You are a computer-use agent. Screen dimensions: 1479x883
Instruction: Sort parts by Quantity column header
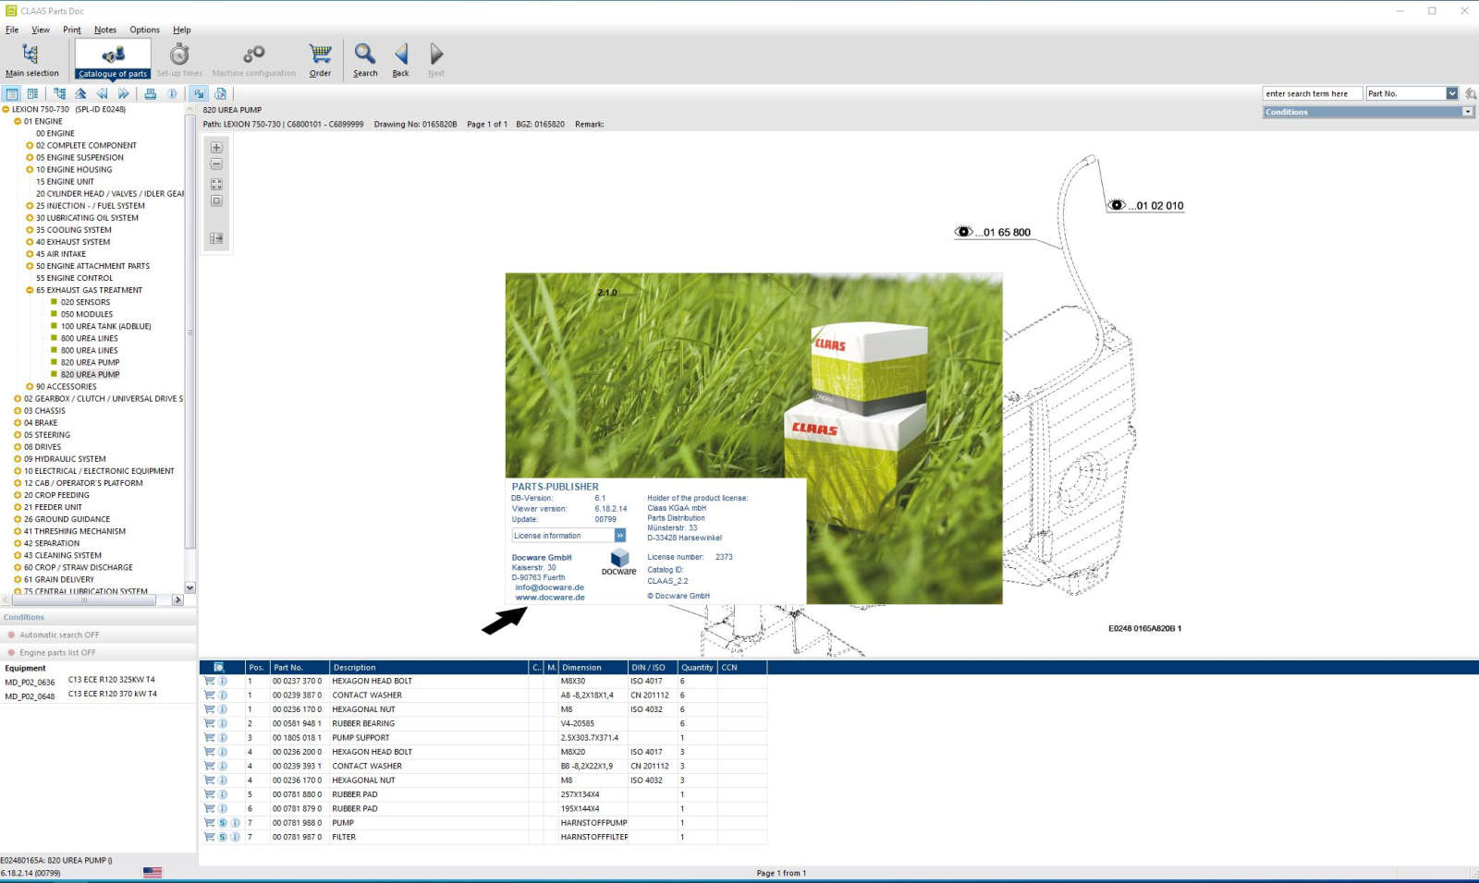click(x=698, y=667)
